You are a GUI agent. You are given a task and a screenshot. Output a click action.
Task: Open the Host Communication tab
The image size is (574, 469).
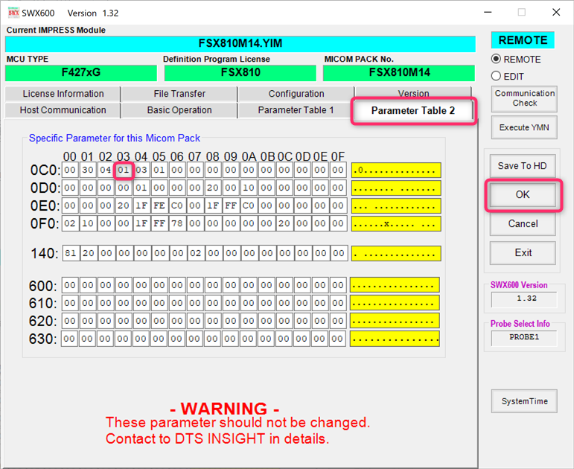(63, 110)
